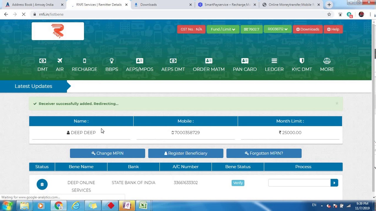Expand the R0036712 account dropdown

tap(278, 29)
